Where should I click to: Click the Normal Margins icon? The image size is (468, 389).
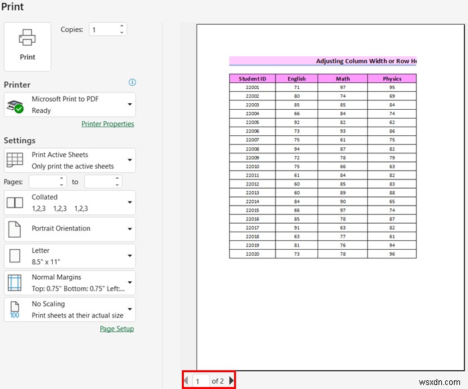point(15,283)
